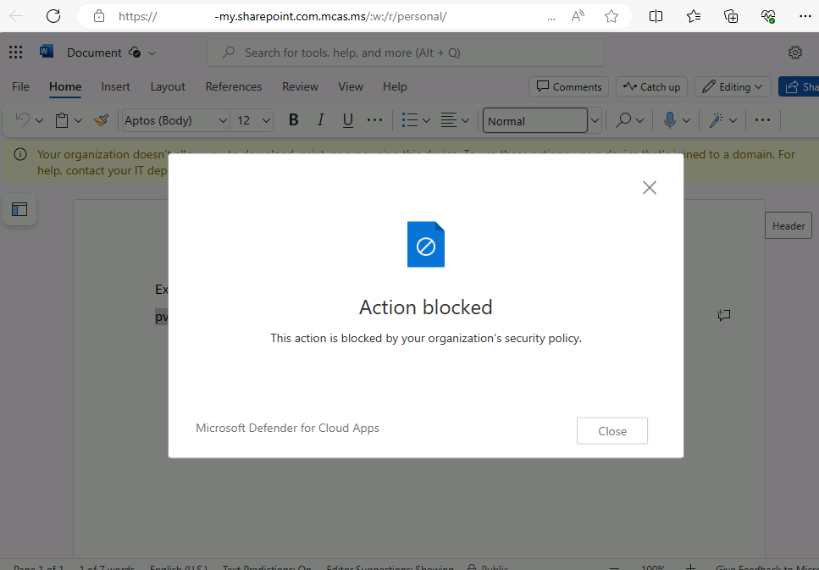
Task: Open the navigation pane icon
Action: 19,209
